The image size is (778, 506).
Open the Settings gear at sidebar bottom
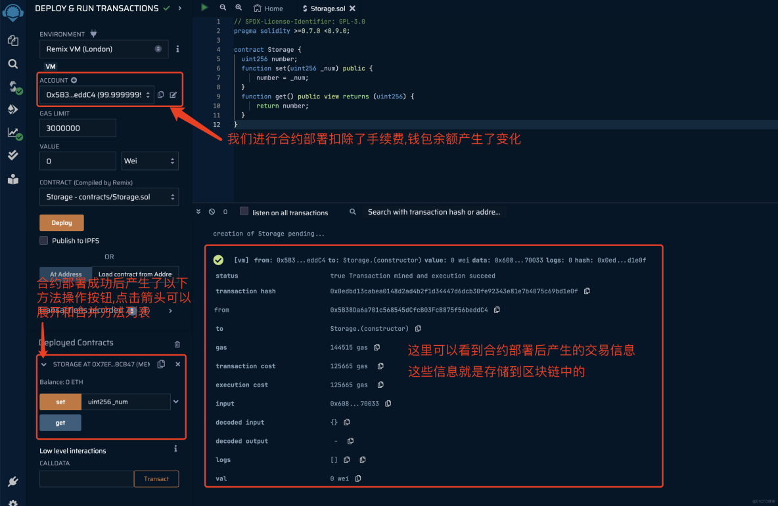coord(13,503)
